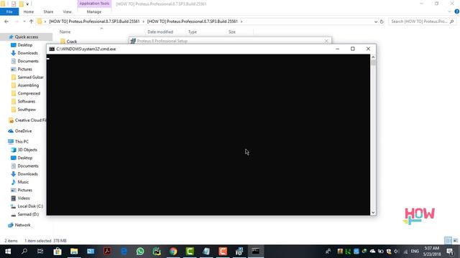Open Pictures under Quick access
460x258 pixels.
(x=24, y=69)
